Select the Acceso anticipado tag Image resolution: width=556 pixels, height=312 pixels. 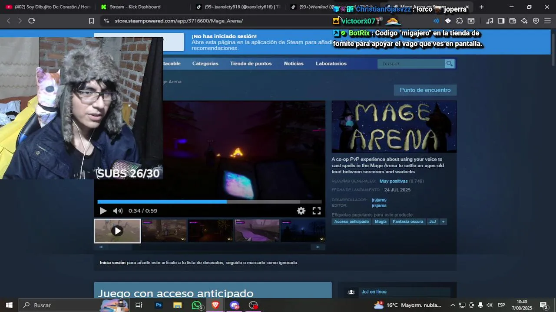click(x=351, y=222)
